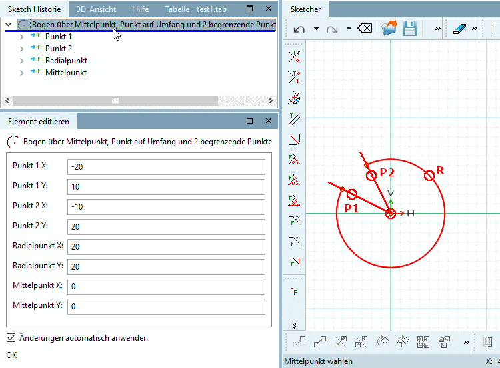Select the eraser tool icon
500x368 pixels.
pyautogui.click(x=459, y=29)
